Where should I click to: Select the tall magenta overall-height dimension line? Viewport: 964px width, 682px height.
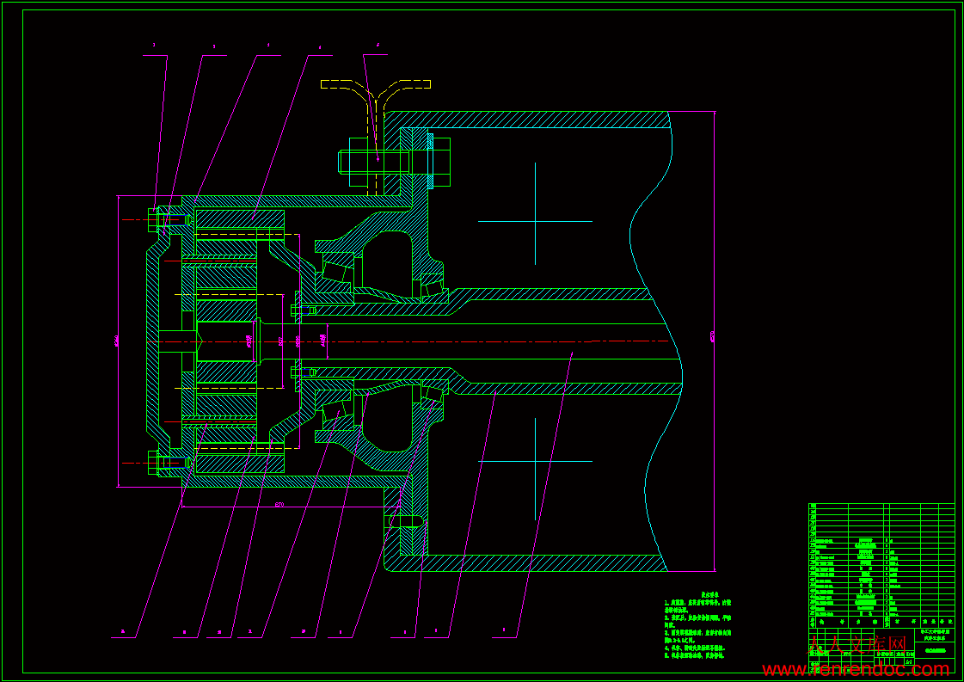point(715,341)
